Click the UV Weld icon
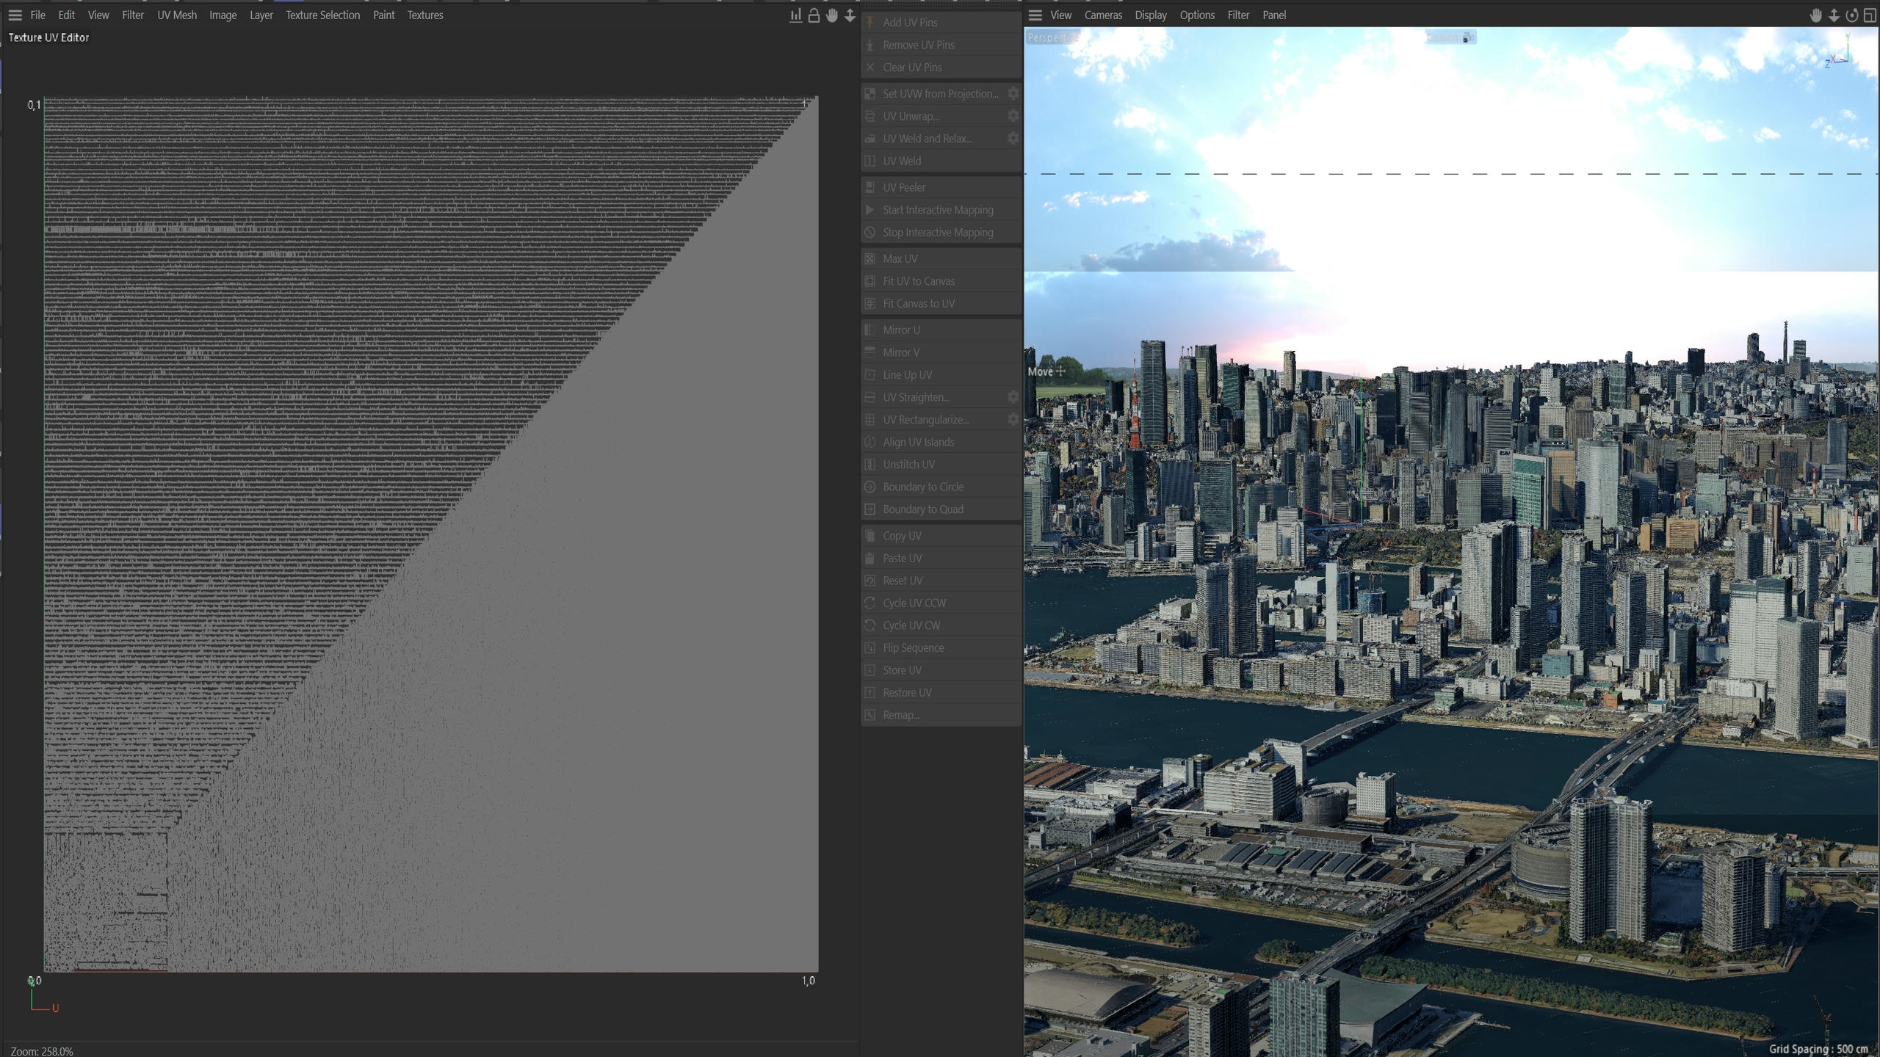Image resolution: width=1880 pixels, height=1057 pixels. 870,161
